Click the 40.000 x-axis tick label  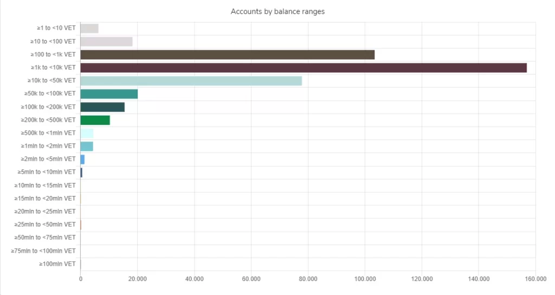click(194, 279)
